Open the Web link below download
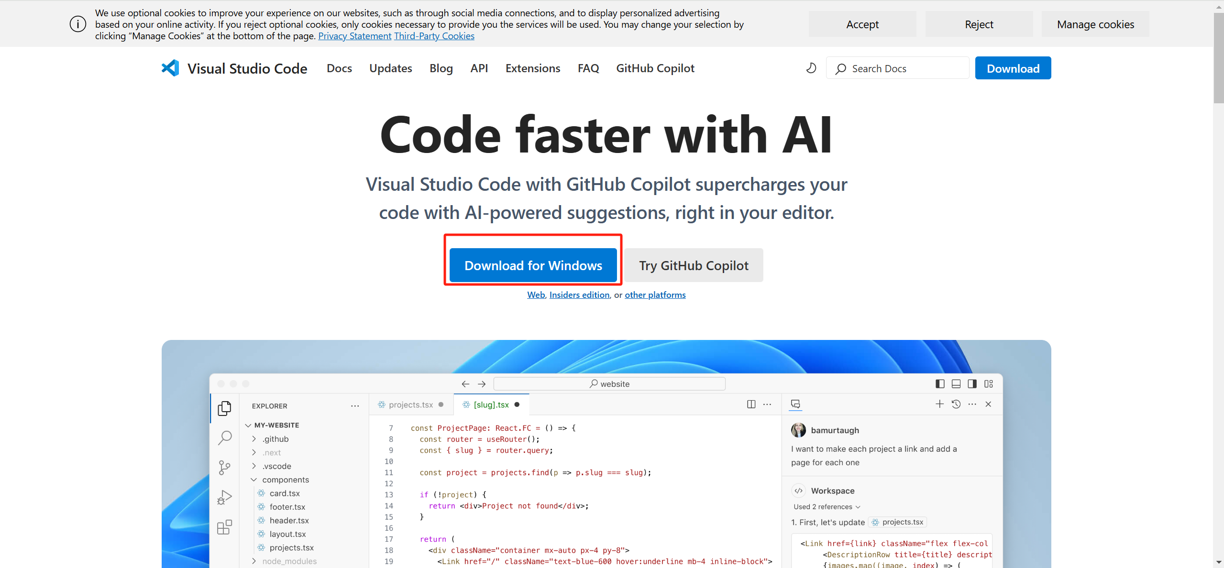1224x568 pixels. 536,295
